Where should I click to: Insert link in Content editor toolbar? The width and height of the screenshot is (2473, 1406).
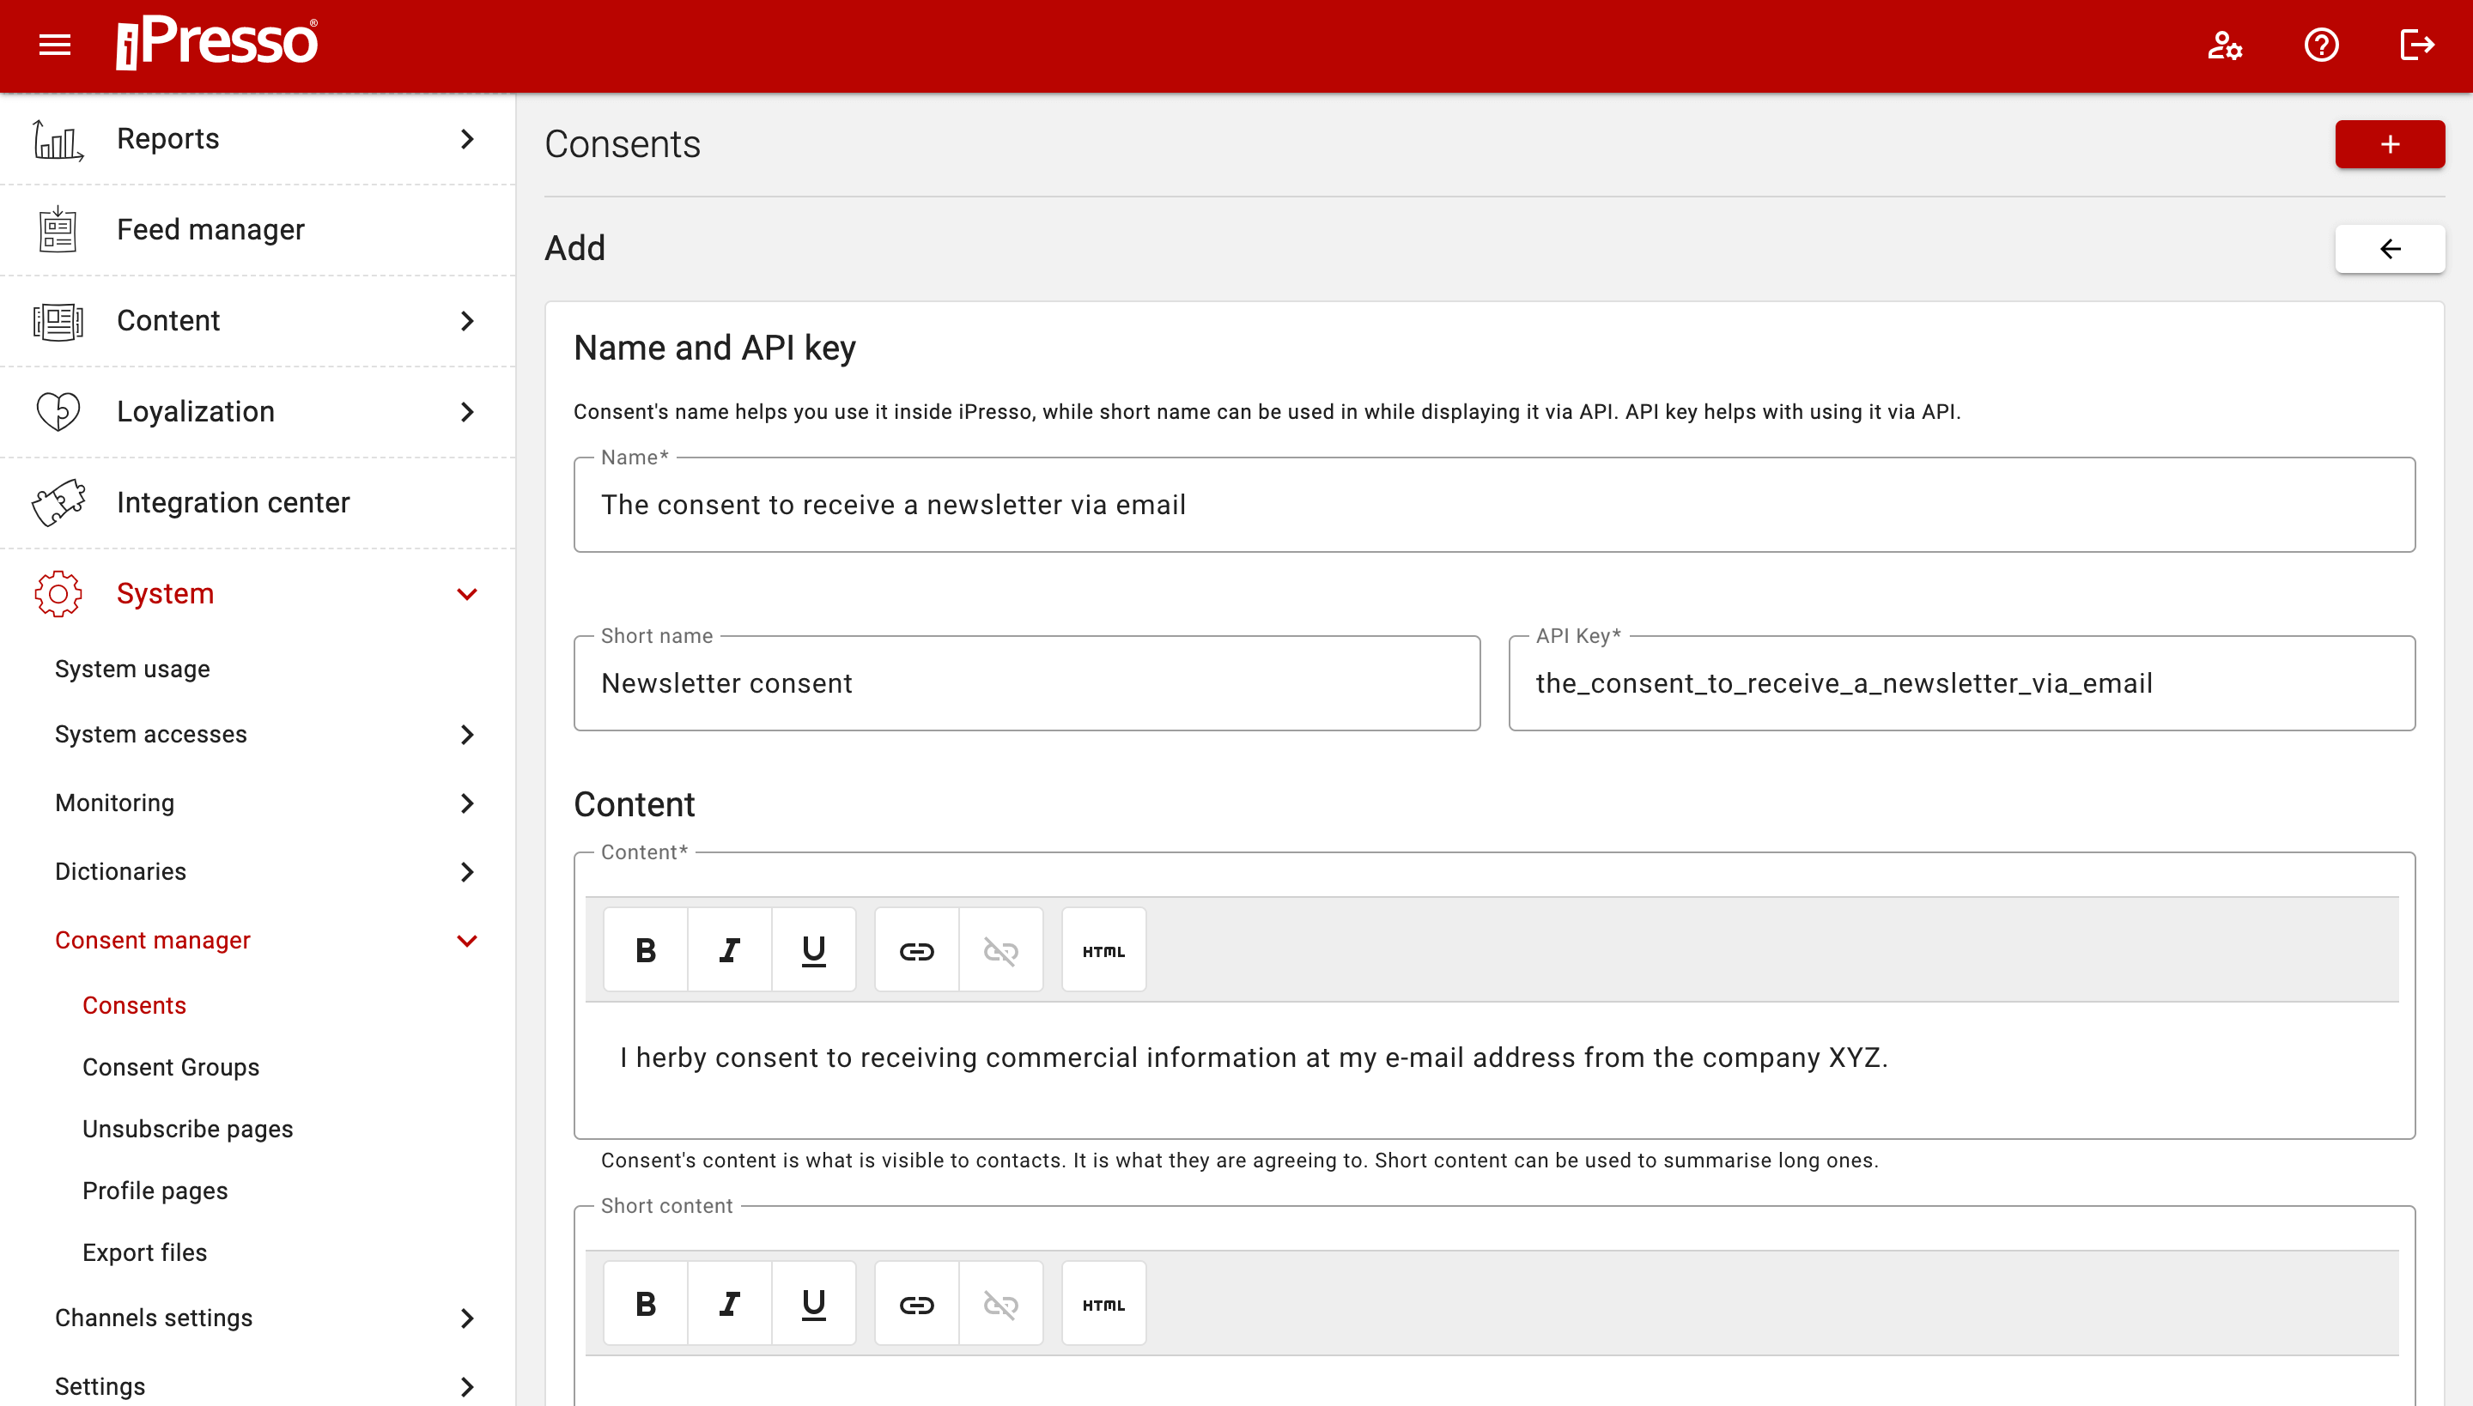pyautogui.click(x=915, y=950)
